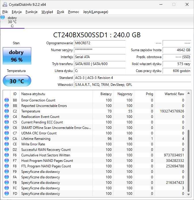Open the Pomoc menu

pos(74,12)
